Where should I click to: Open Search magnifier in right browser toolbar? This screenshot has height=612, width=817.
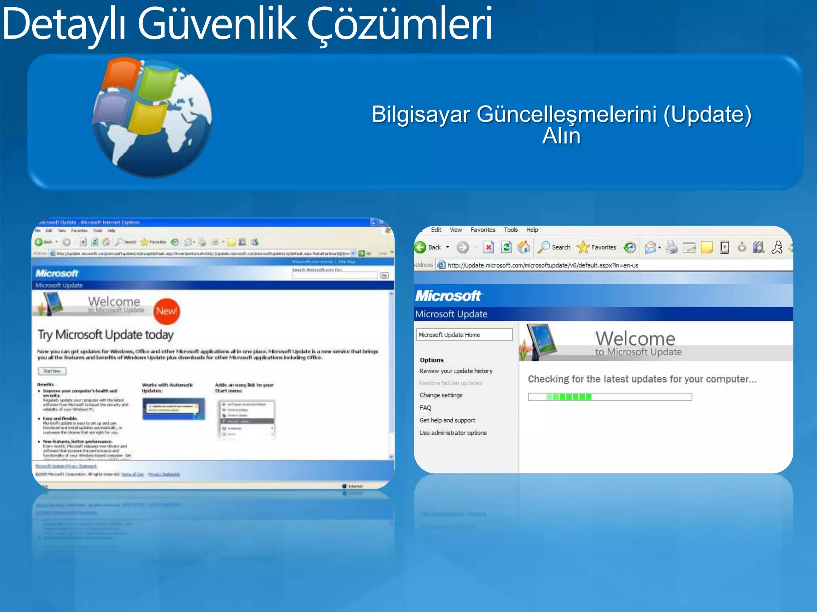(543, 247)
